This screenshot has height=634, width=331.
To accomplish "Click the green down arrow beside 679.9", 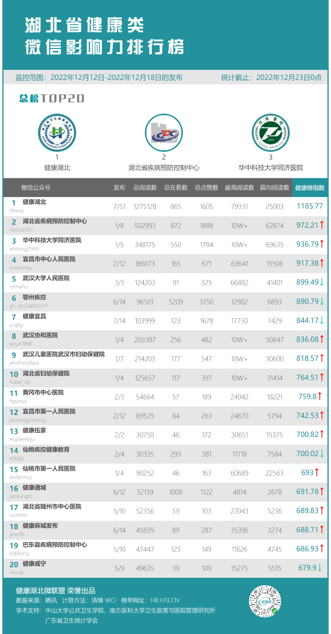I will (x=320, y=568).
